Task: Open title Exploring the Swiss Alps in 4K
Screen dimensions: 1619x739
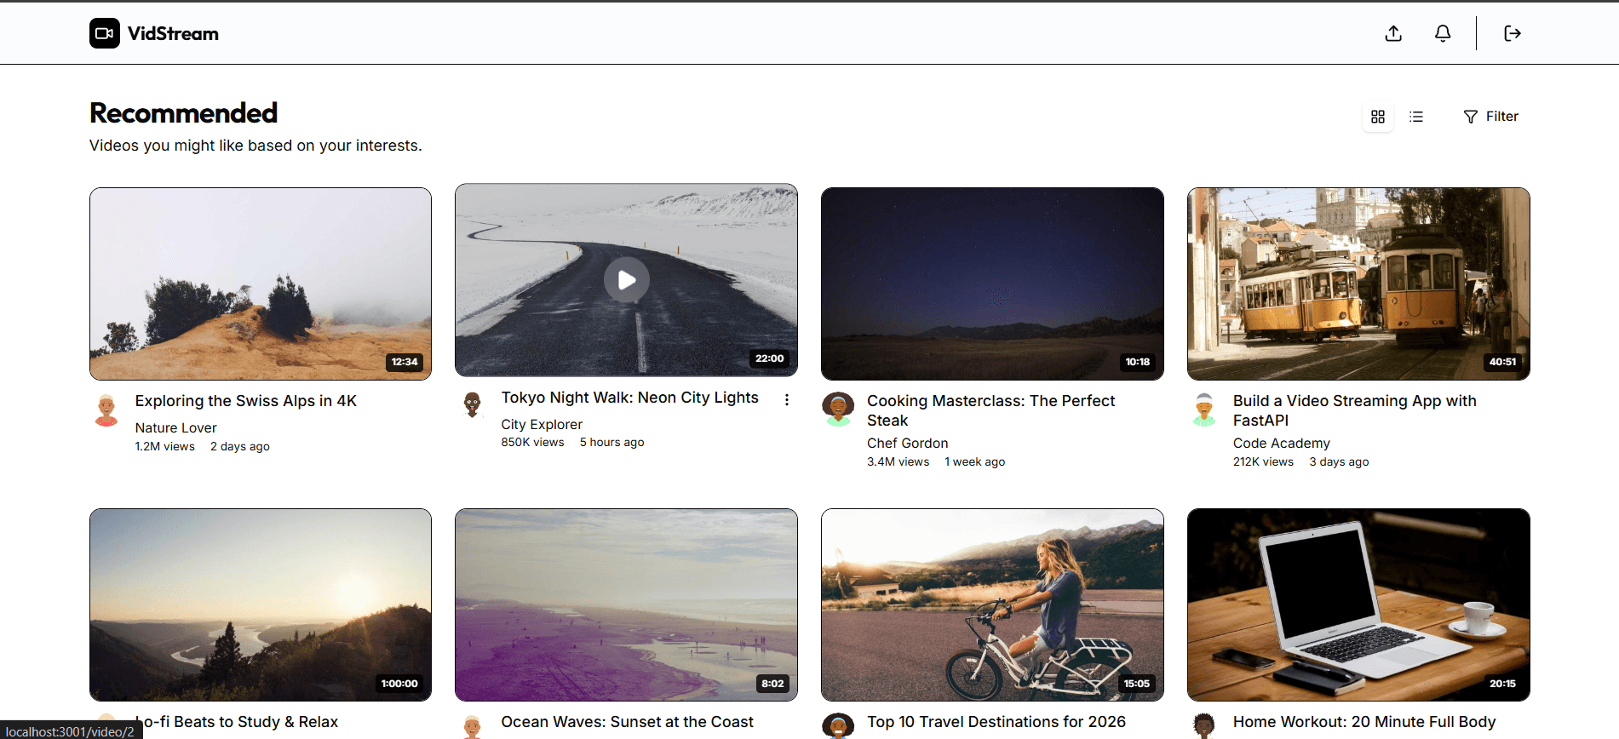Action: tap(246, 401)
